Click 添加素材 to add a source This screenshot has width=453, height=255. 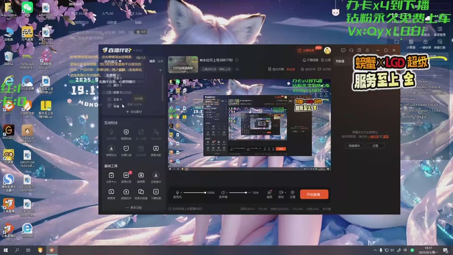[134, 112]
